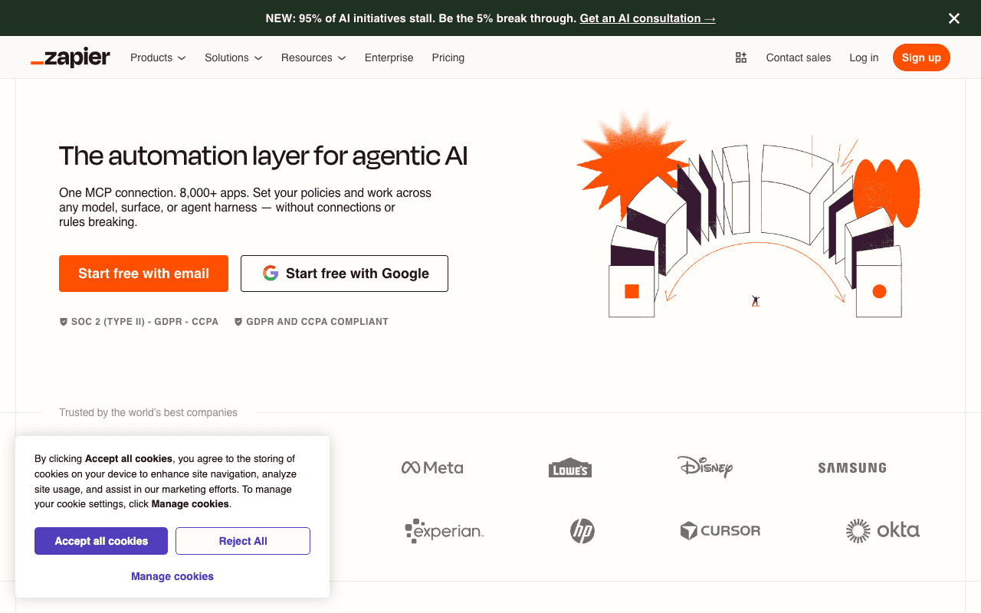The height and width of the screenshot is (613, 981).
Task: Accept all cookies in the banner
Action: click(x=101, y=541)
